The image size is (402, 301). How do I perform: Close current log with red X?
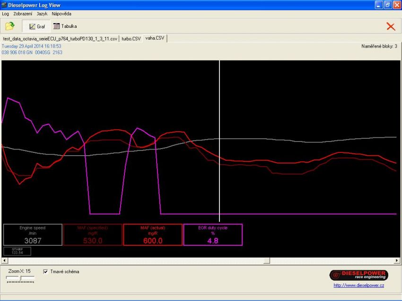tap(391, 26)
